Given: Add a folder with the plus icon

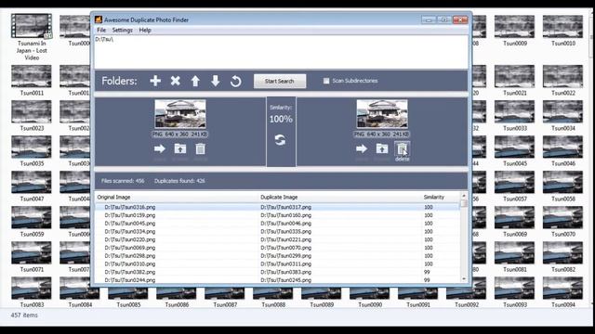Looking at the screenshot, I should click(155, 81).
